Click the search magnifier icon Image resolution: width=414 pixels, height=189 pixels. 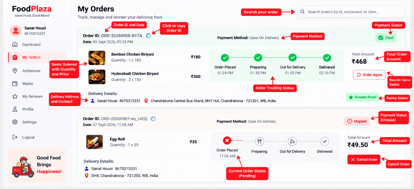(x=302, y=12)
